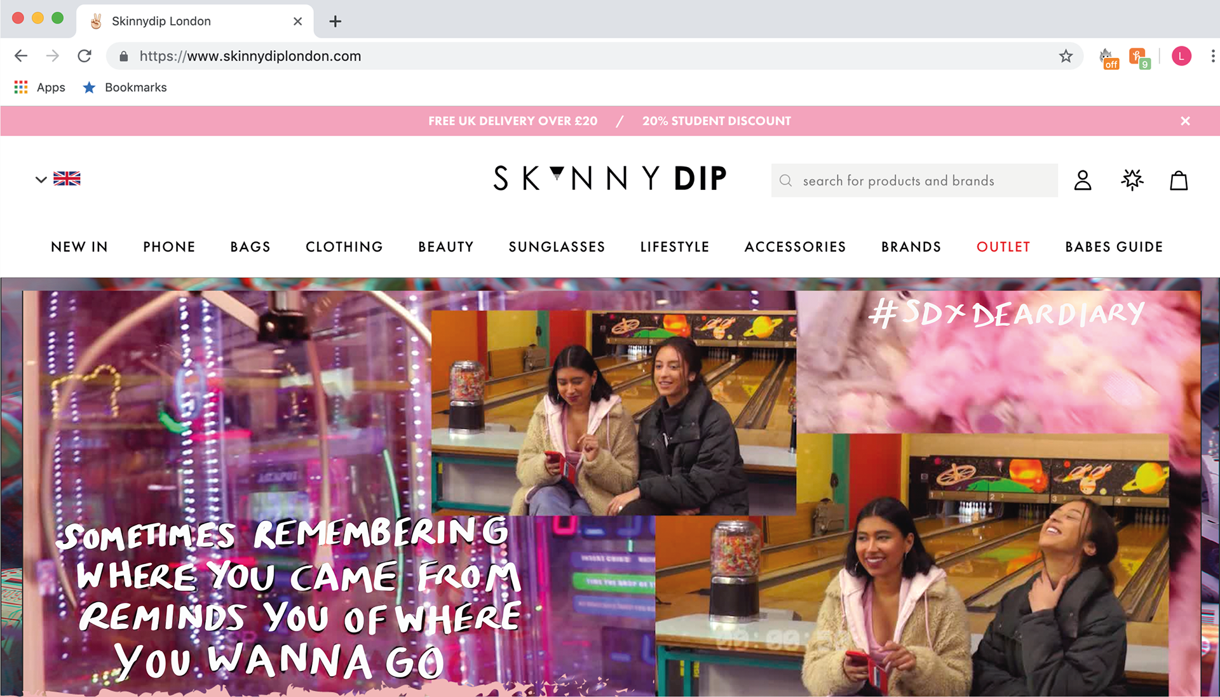1220x697 pixels.
Task: Click the orange extension marked off
Action: [x=1109, y=58]
